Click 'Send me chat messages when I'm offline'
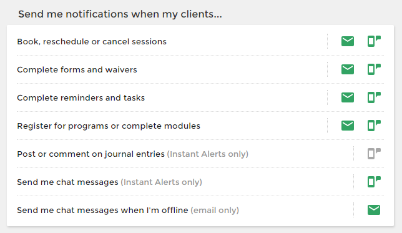This screenshot has height=233, width=402. pyautogui.click(x=102, y=210)
